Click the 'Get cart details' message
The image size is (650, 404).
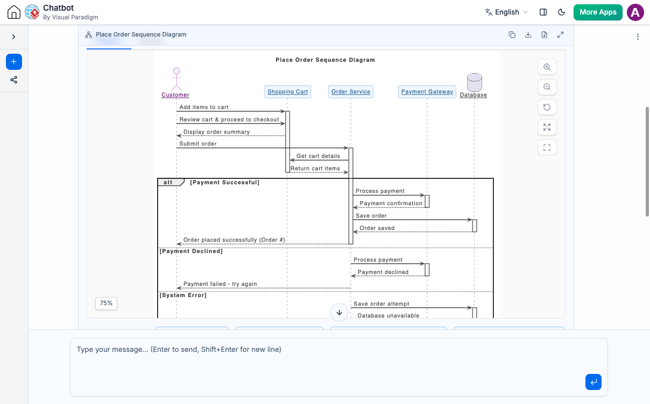tap(318, 156)
